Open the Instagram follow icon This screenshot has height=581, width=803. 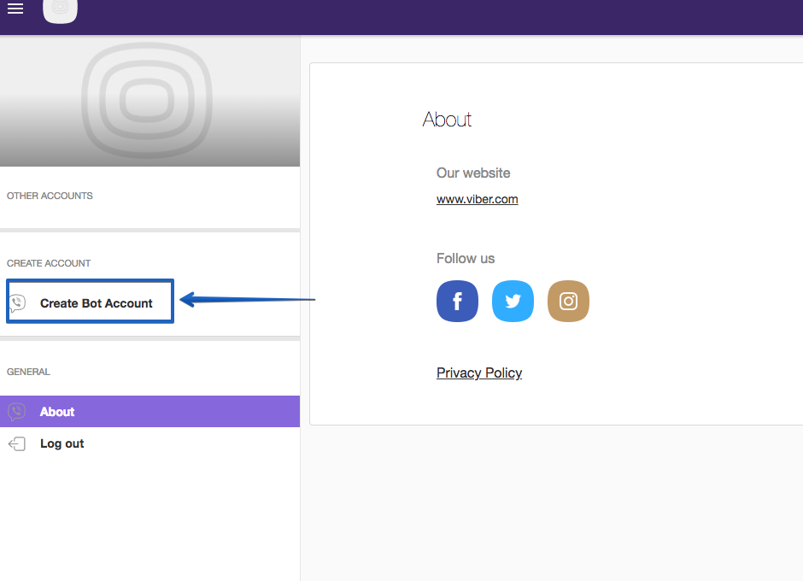tap(568, 302)
